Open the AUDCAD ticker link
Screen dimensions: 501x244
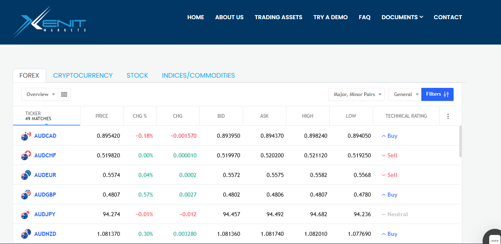(45, 136)
